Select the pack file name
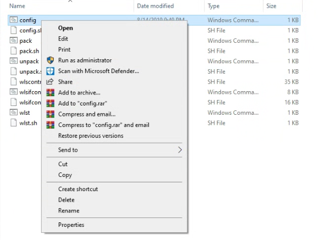Screen dimensions: 318x240 click(26, 41)
